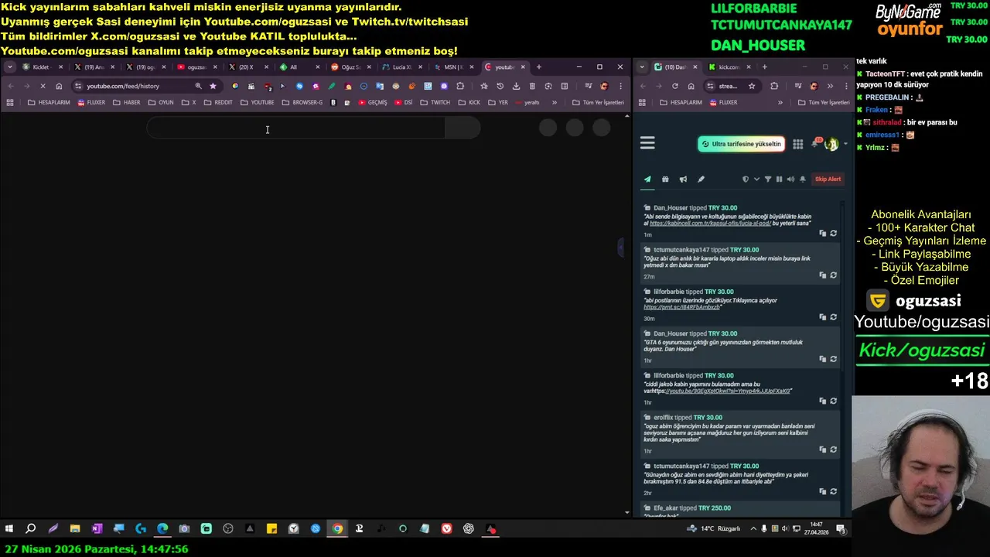The height and width of the screenshot is (557, 990).
Task: Open the taskbar notification center
Action: tap(841, 529)
